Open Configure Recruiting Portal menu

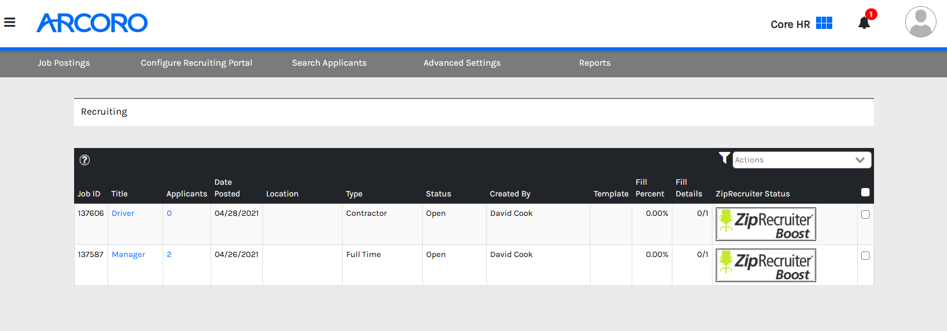197,63
